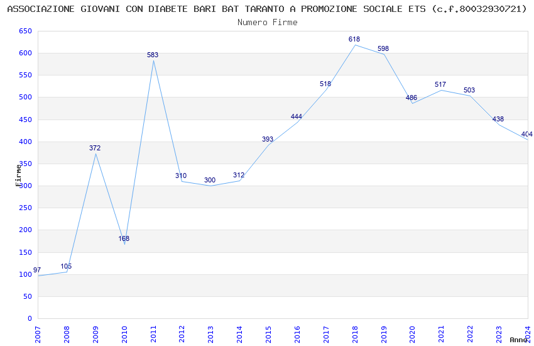Click the x-axis year 2007
Viewport: 534px width, 346px height.
[x=38, y=335]
